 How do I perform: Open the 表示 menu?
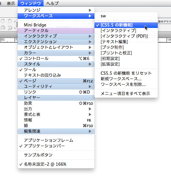[x=11, y=3]
